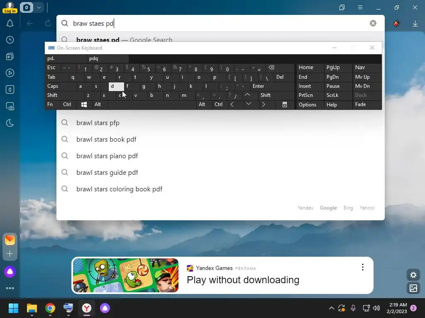Viewport: 425px width, 318px height.
Task: Open Options on On-Screen Keyboard
Action: click(310, 104)
